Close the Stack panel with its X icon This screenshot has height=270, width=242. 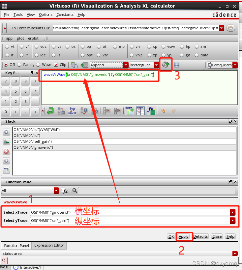click(x=235, y=121)
